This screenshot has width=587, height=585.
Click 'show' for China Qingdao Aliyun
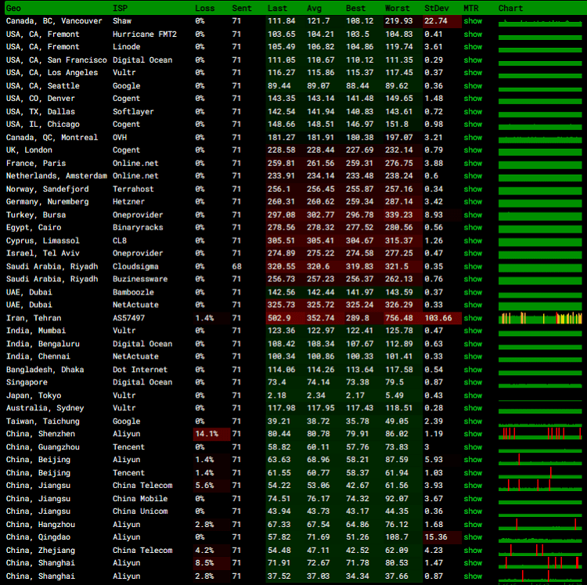coord(473,537)
